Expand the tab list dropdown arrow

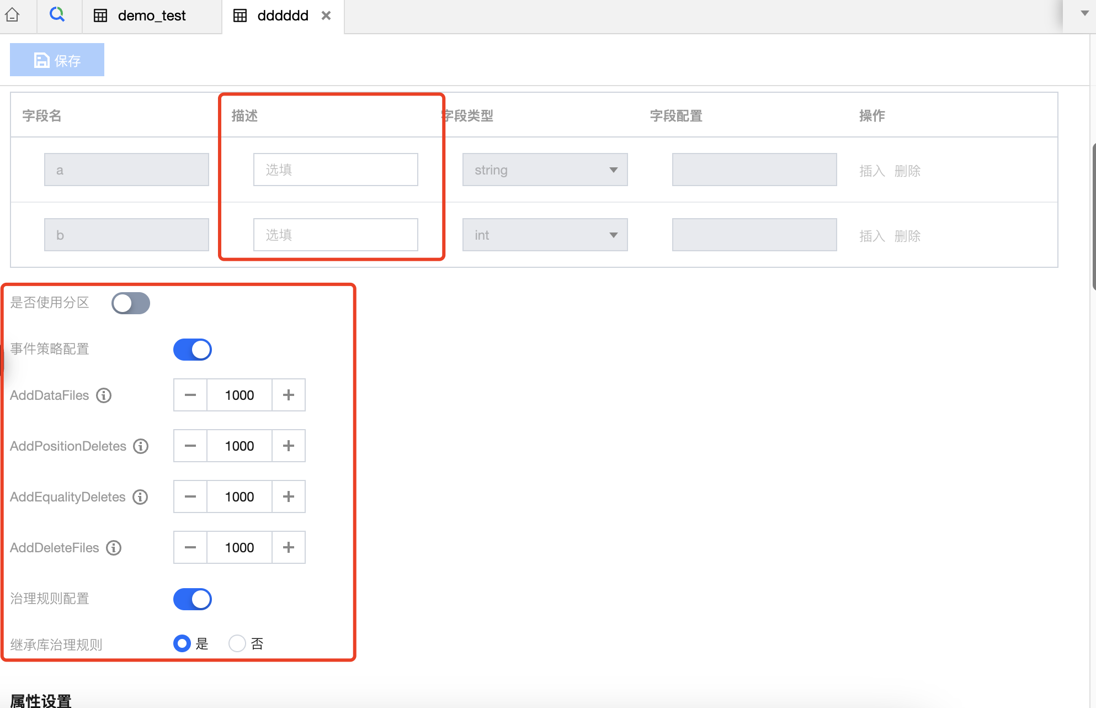1084,13
